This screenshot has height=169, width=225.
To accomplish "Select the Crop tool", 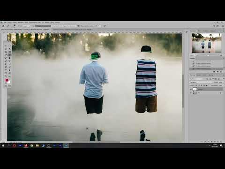I will pos(6,52).
